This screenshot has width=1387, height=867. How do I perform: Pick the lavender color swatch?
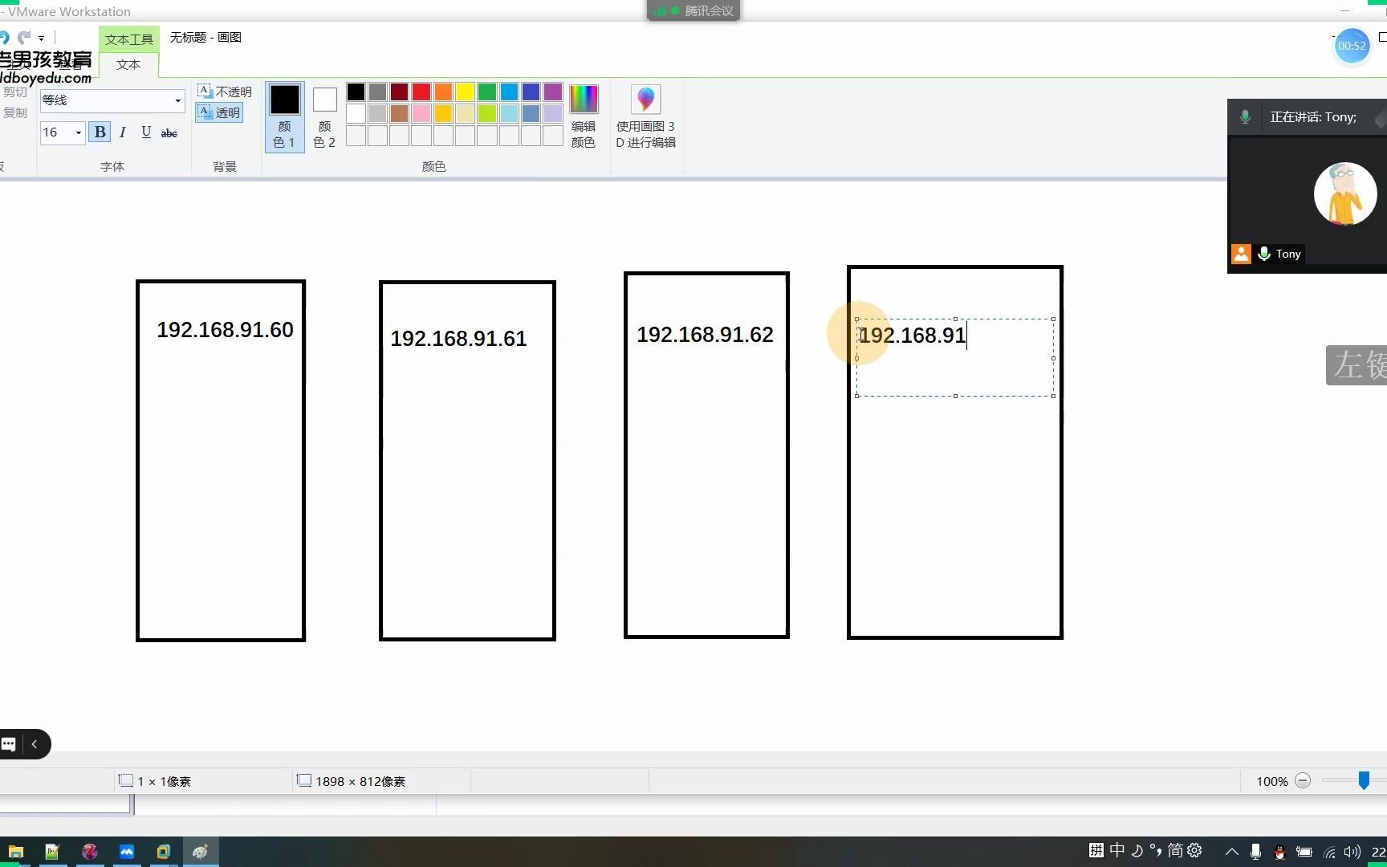tap(552, 113)
